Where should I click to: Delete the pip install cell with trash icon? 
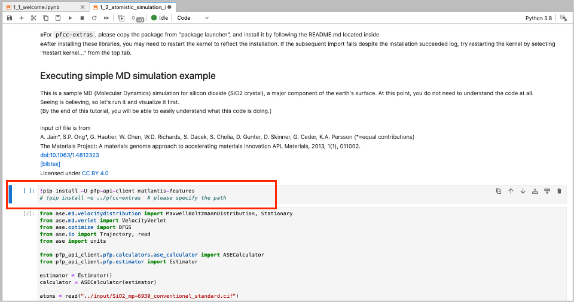[559, 191]
